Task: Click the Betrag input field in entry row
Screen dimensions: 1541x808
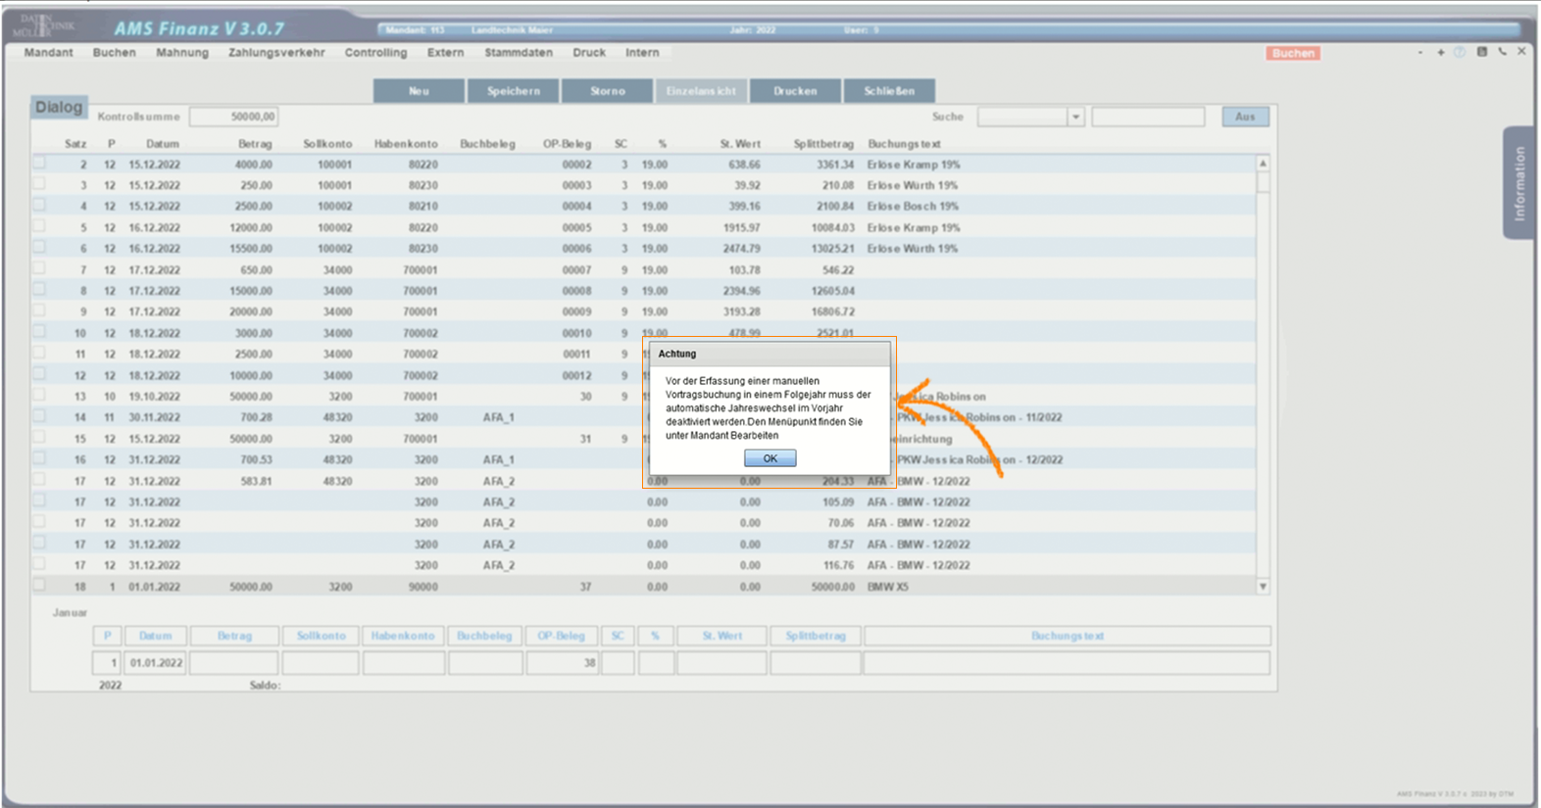Action: tap(234, 663)
